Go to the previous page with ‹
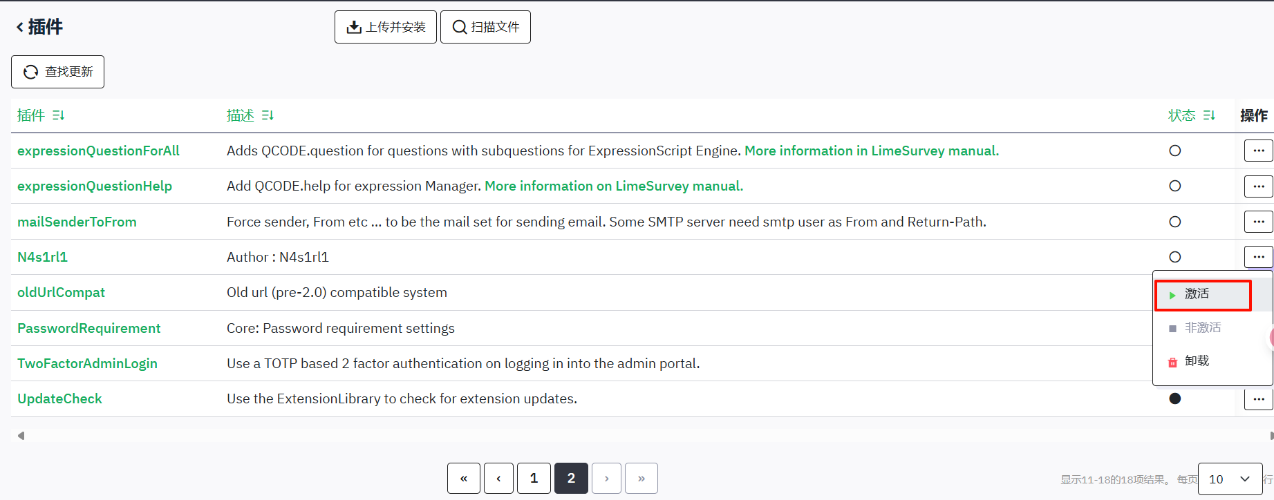This screenshot has height=500, width=1274. click(x=498, y=478)
